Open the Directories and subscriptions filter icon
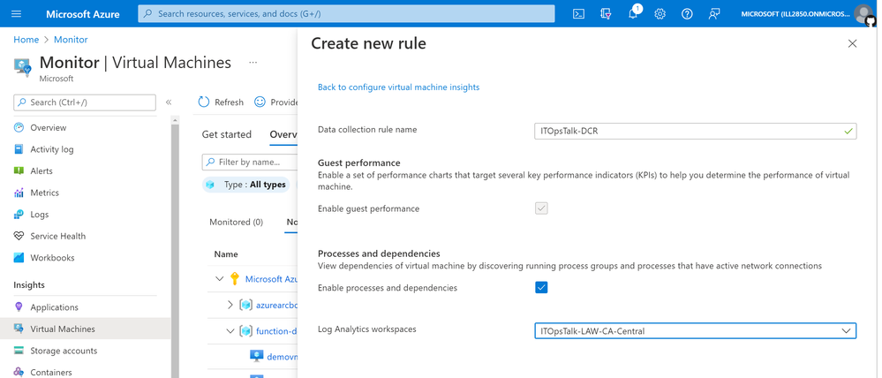This screenshot has height=378, width=882. [x=606, y=14]
